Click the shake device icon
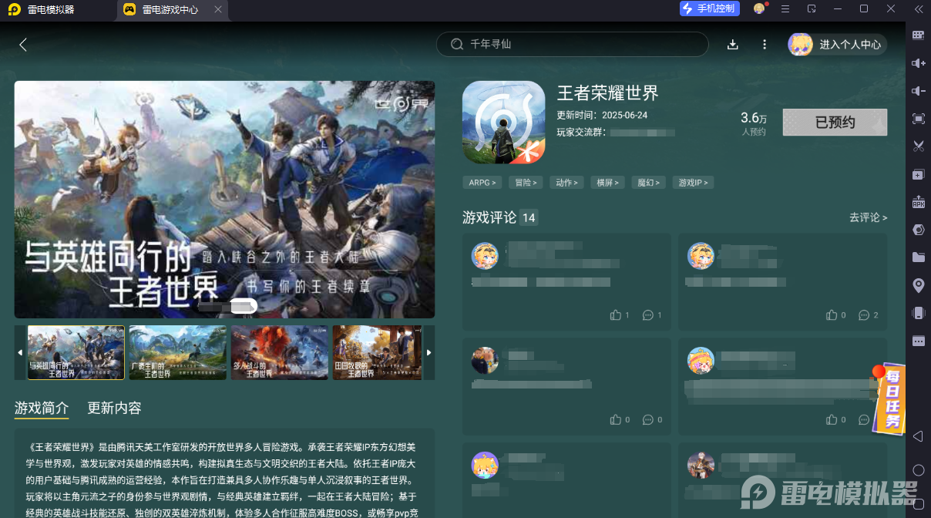The image size is (931, 518). [918, 313]
